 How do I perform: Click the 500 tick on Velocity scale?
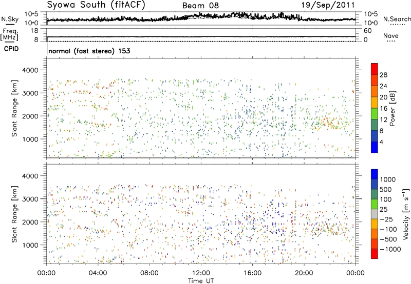click(386, 189)
